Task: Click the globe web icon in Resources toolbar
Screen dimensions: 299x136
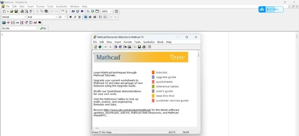Action: point(100,47)
